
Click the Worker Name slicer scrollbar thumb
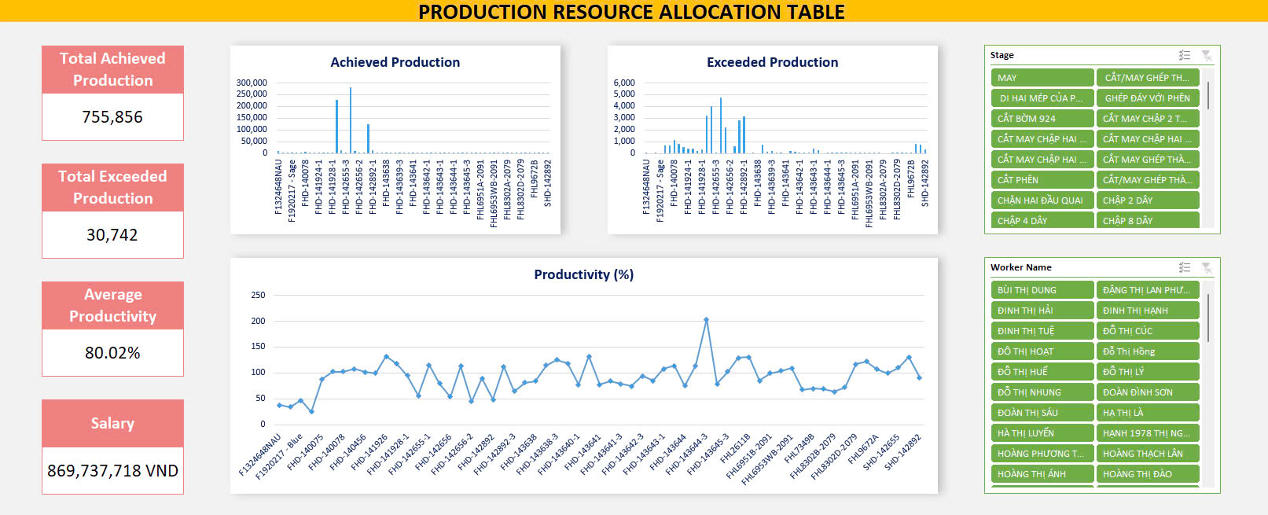(x=1208, y=317)
